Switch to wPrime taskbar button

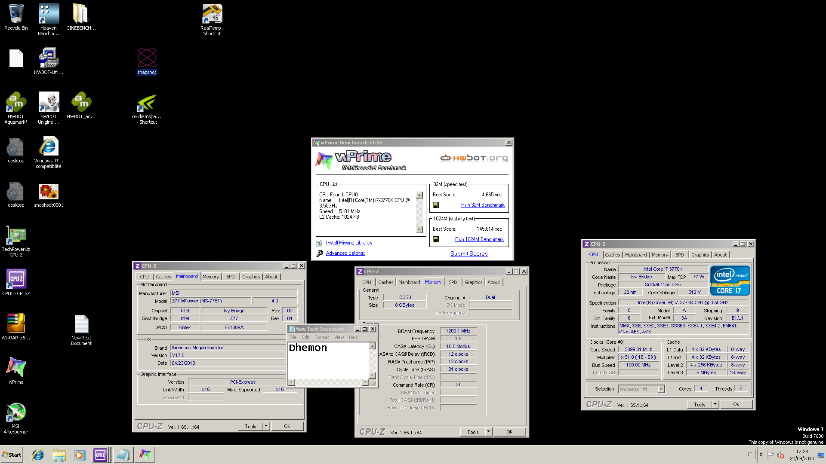145,455
